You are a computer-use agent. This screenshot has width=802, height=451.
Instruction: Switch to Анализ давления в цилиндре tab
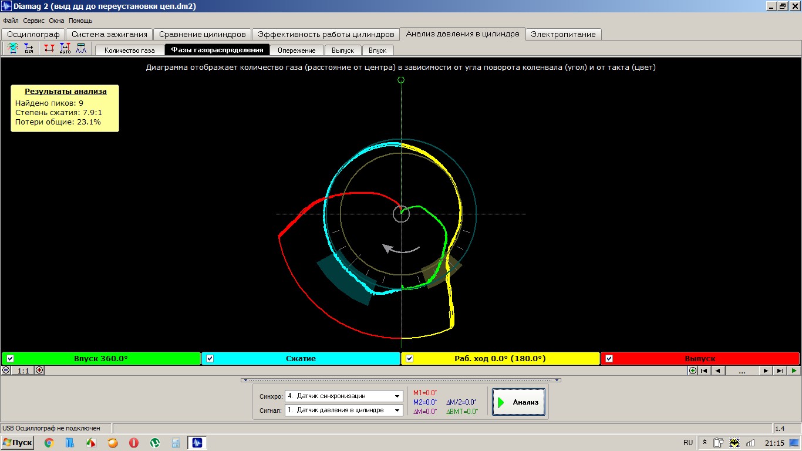(x=463, y=33)
